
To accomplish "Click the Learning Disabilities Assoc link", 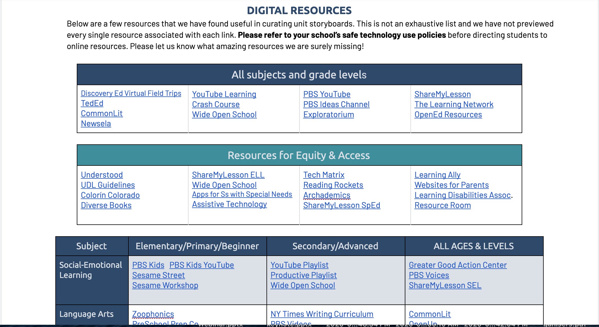I will click(x=462, y=195).
